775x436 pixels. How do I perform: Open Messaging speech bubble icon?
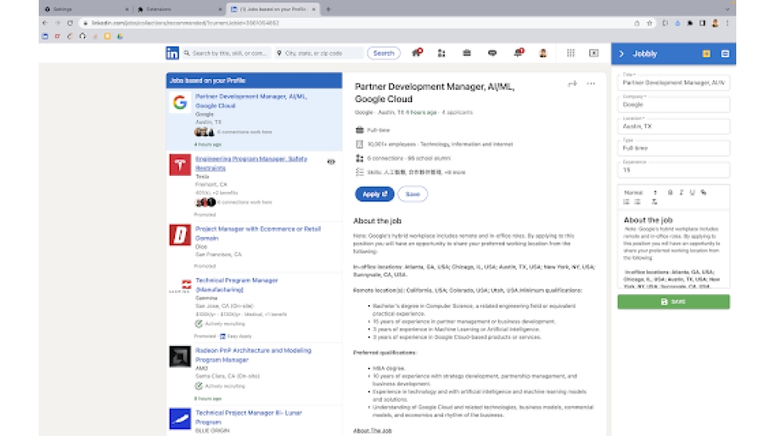[x=492, y=53]
